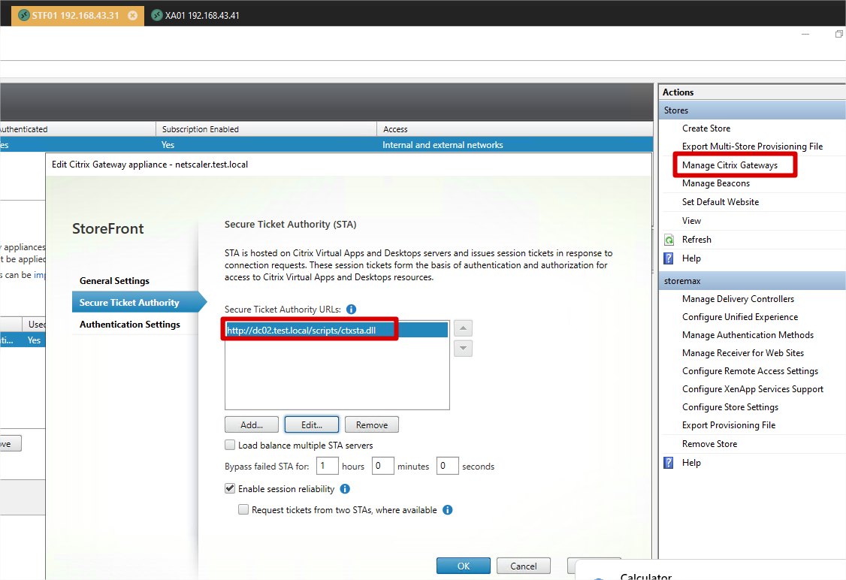Open Manage Receiver for Web Sites
The width and height of the screenshot is (846, 580).
click(x=742, y=353)
